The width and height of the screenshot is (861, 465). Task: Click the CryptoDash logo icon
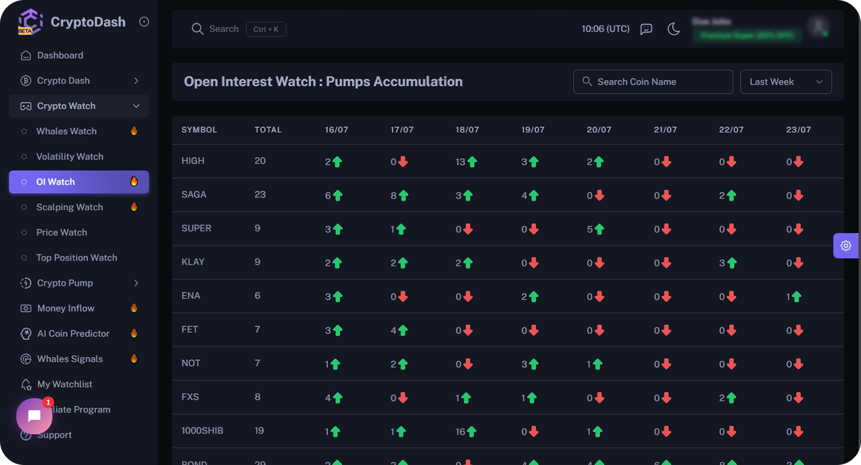30,22
